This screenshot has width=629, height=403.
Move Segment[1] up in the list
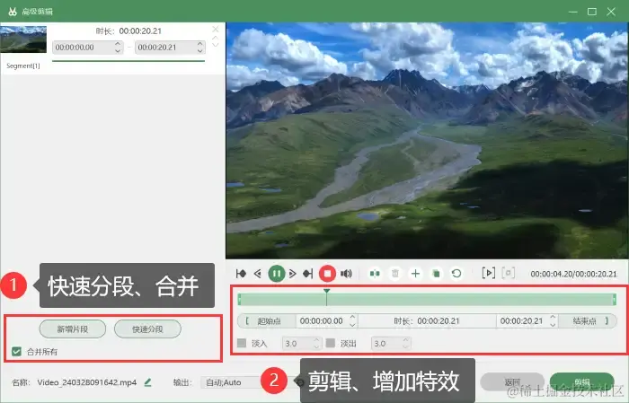(x=216, y=38)
